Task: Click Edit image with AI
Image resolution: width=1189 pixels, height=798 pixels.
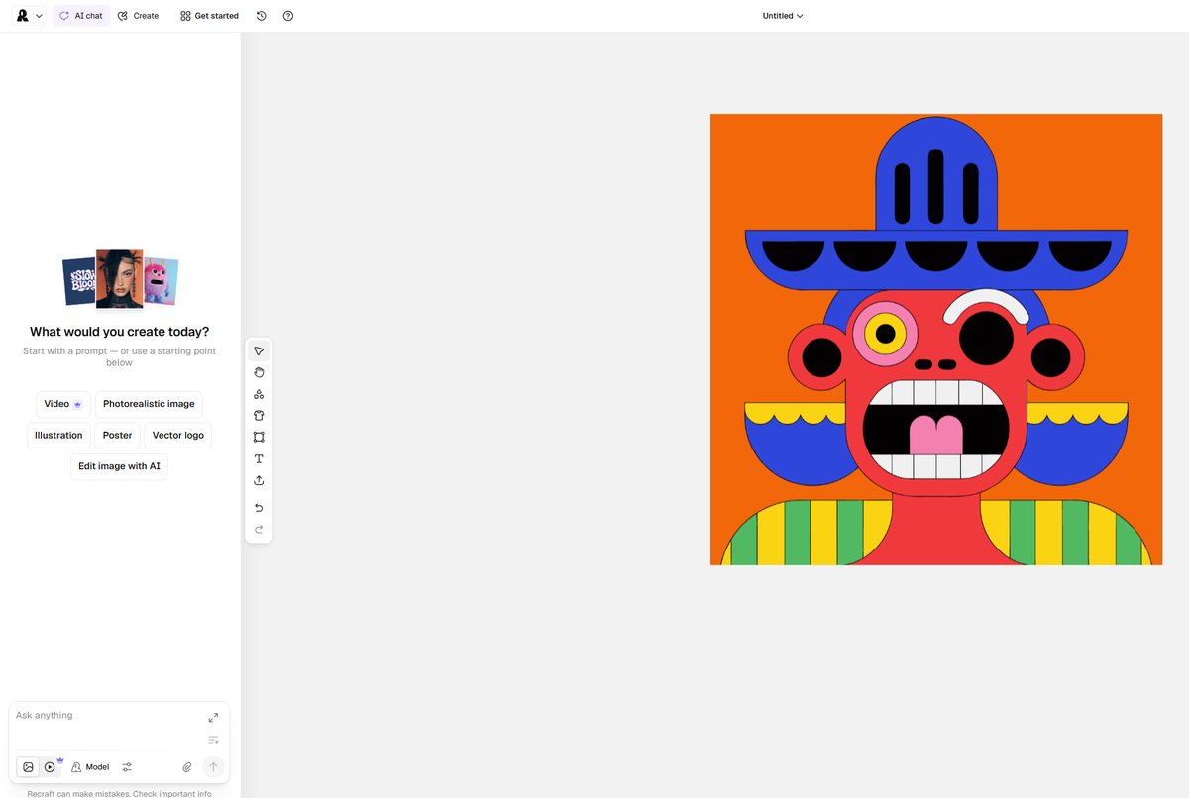Action: tap(119, 466)
